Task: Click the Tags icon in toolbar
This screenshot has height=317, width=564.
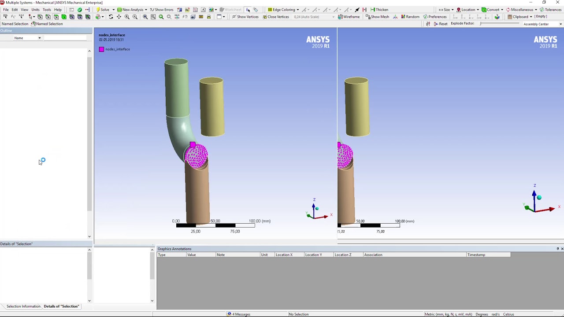Action: click(256, 10)
